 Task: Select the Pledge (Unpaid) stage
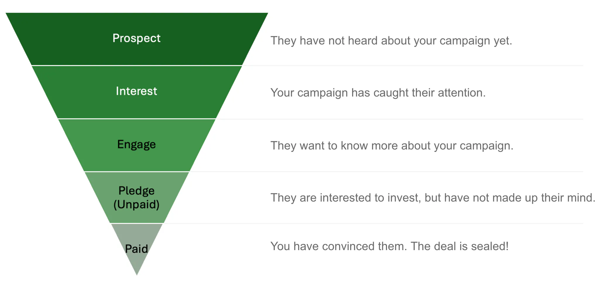(x=137, y=197)
